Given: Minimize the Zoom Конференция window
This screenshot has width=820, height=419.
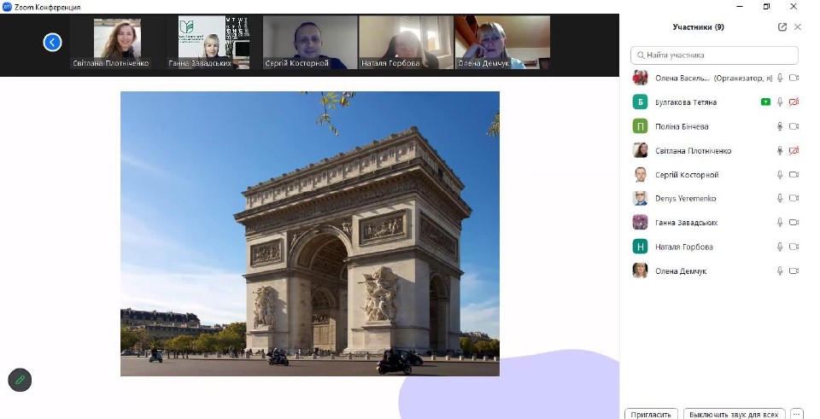Looking at the screenshot, I should point(740,7).
